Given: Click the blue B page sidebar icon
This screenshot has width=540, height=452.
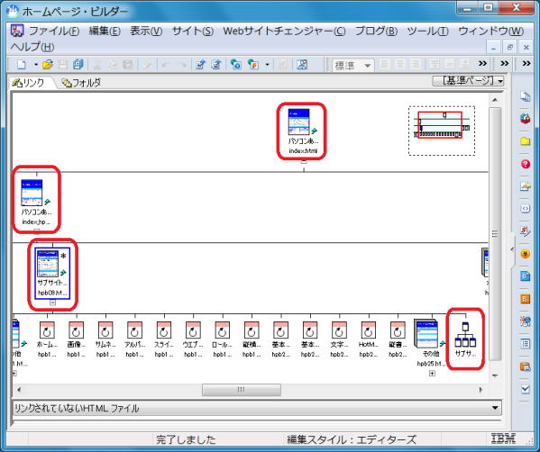Looking at the screenshot, I should click(525, 276).
